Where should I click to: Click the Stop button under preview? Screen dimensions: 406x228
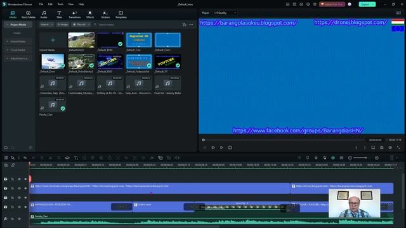[x=230, y=148]
